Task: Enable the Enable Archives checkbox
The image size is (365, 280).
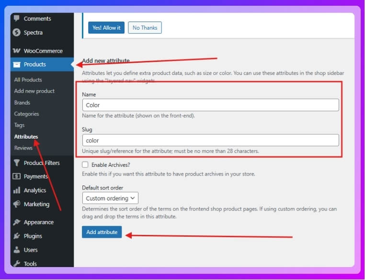Action: tap(85, 164)
